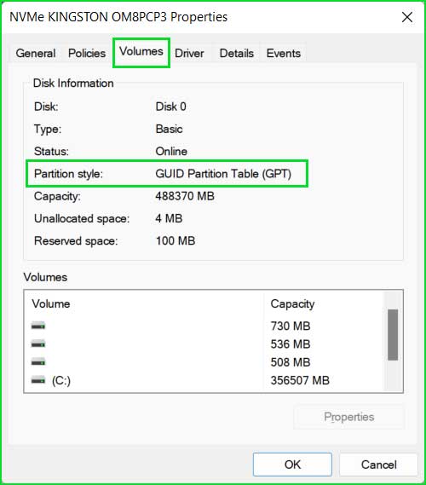Click the Cancel button
Viewport: 426px width, 485px height.
[x=378, y=465]
